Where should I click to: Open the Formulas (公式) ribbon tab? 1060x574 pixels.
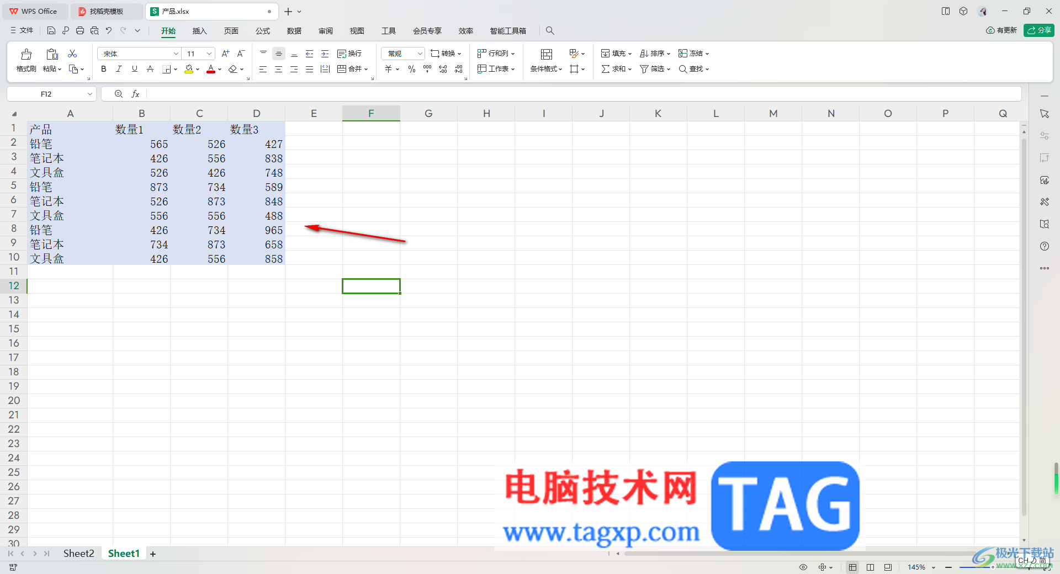tap(263, 31)
